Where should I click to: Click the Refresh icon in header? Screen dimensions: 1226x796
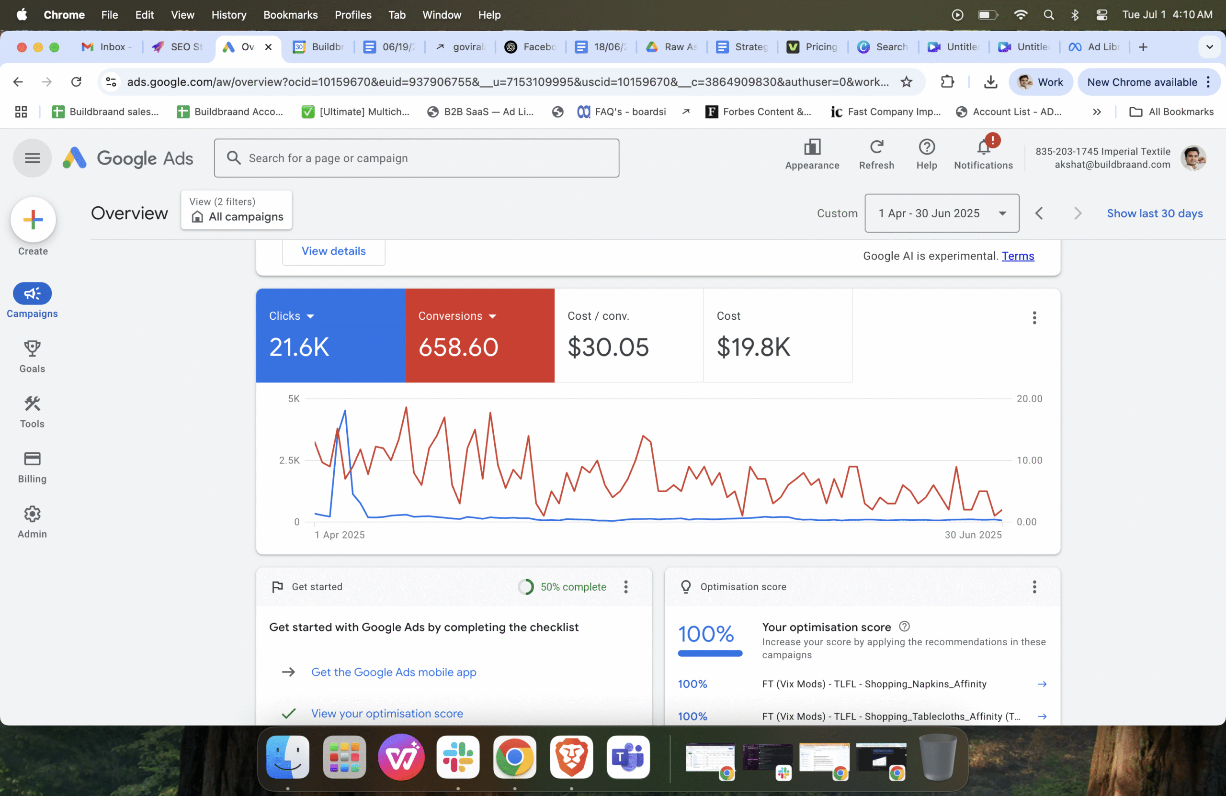(876, 148)
